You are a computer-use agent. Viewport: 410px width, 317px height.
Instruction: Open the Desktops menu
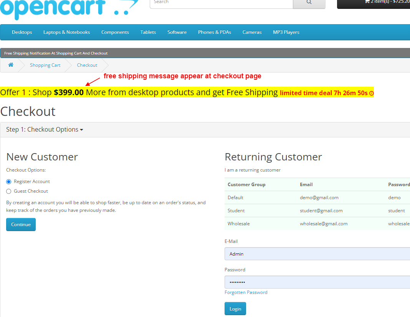22,32
